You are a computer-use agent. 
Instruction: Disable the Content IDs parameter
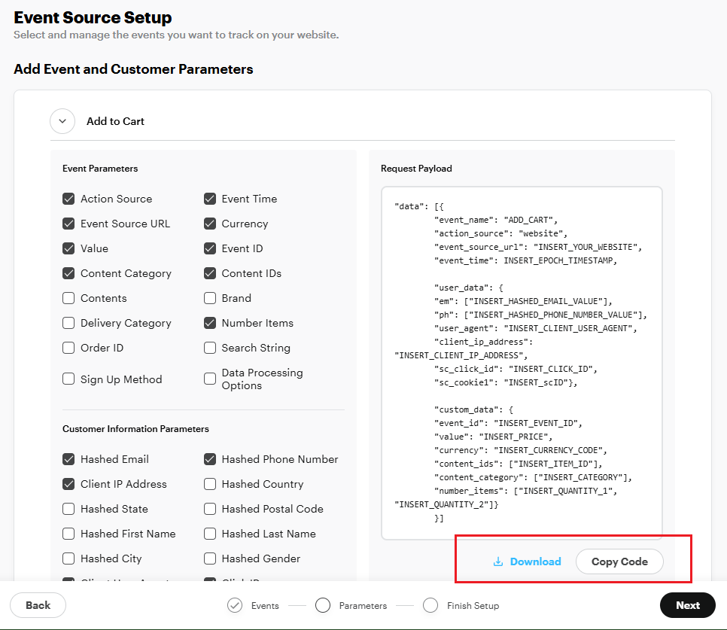tap(210, 273)
